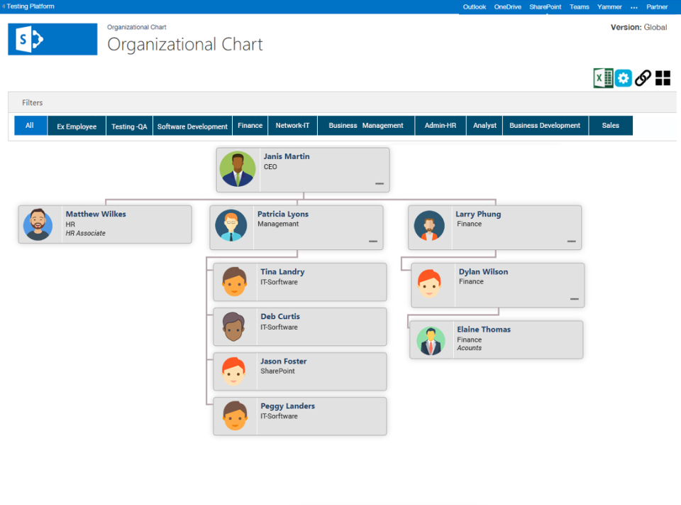
Task: Activate the Ex Employee filter
Action: pos(76,125)
